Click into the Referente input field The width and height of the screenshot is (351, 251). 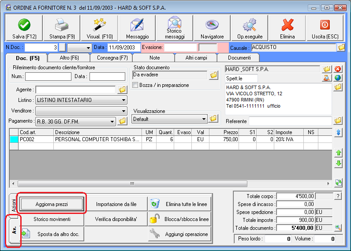pos(290,121)
